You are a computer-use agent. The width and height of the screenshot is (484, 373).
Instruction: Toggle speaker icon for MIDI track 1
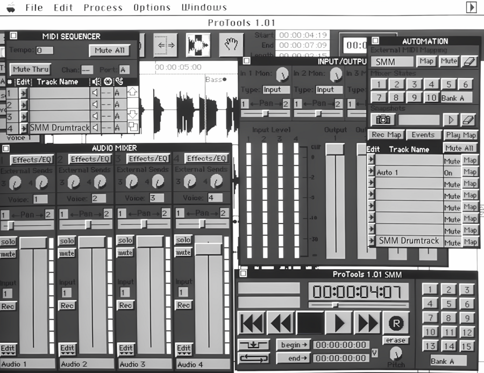click(x=95, y=93)
